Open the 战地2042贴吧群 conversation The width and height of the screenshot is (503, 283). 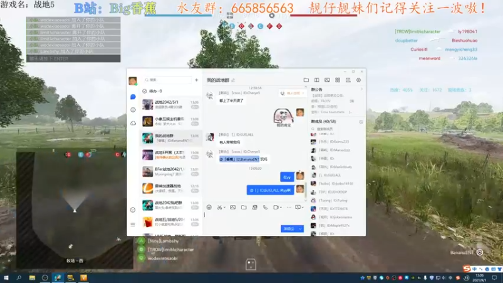point(171,205)
